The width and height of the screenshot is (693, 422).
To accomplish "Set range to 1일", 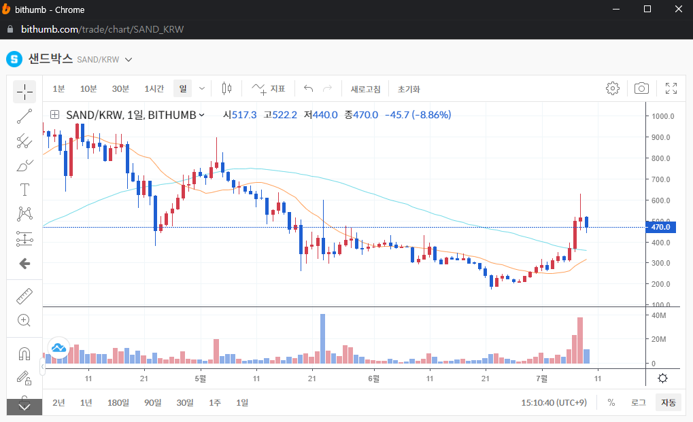I will click(x=242, y=402).
